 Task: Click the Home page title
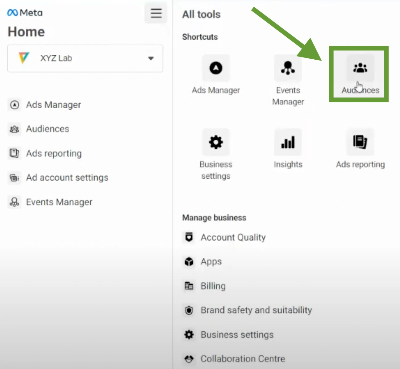pos(26,32)
